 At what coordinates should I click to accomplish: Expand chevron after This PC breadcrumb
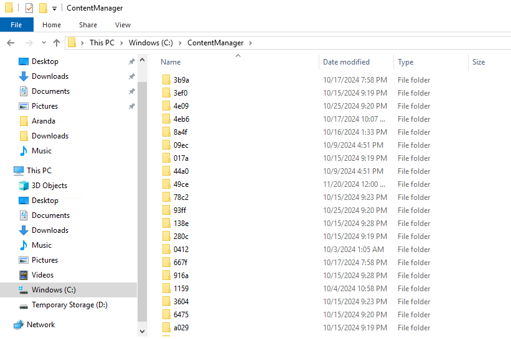pyautogui.click(x=121, y=43)
